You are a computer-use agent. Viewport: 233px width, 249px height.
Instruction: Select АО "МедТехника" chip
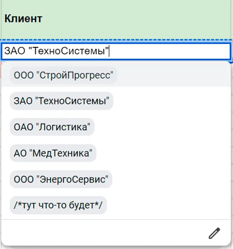53,153
